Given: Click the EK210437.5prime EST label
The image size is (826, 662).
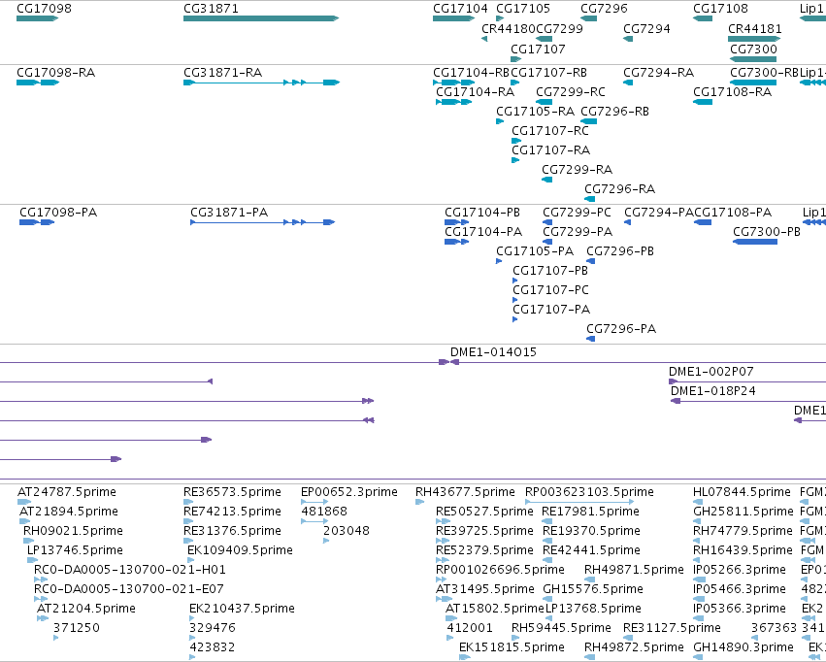Looking at the screenshot, I should (x=242, y=609).
